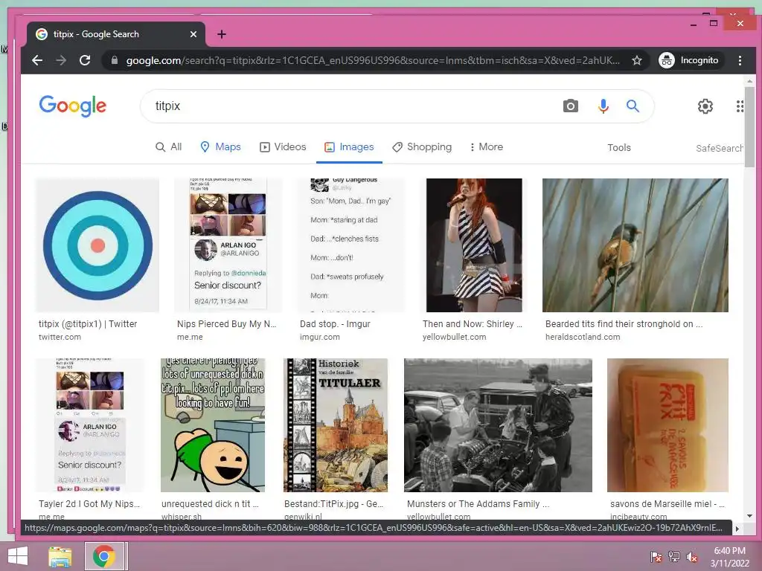The height and width of the screenshot is (571, 762).
Task: Open the Google settings gear
Action: [705, 106]
